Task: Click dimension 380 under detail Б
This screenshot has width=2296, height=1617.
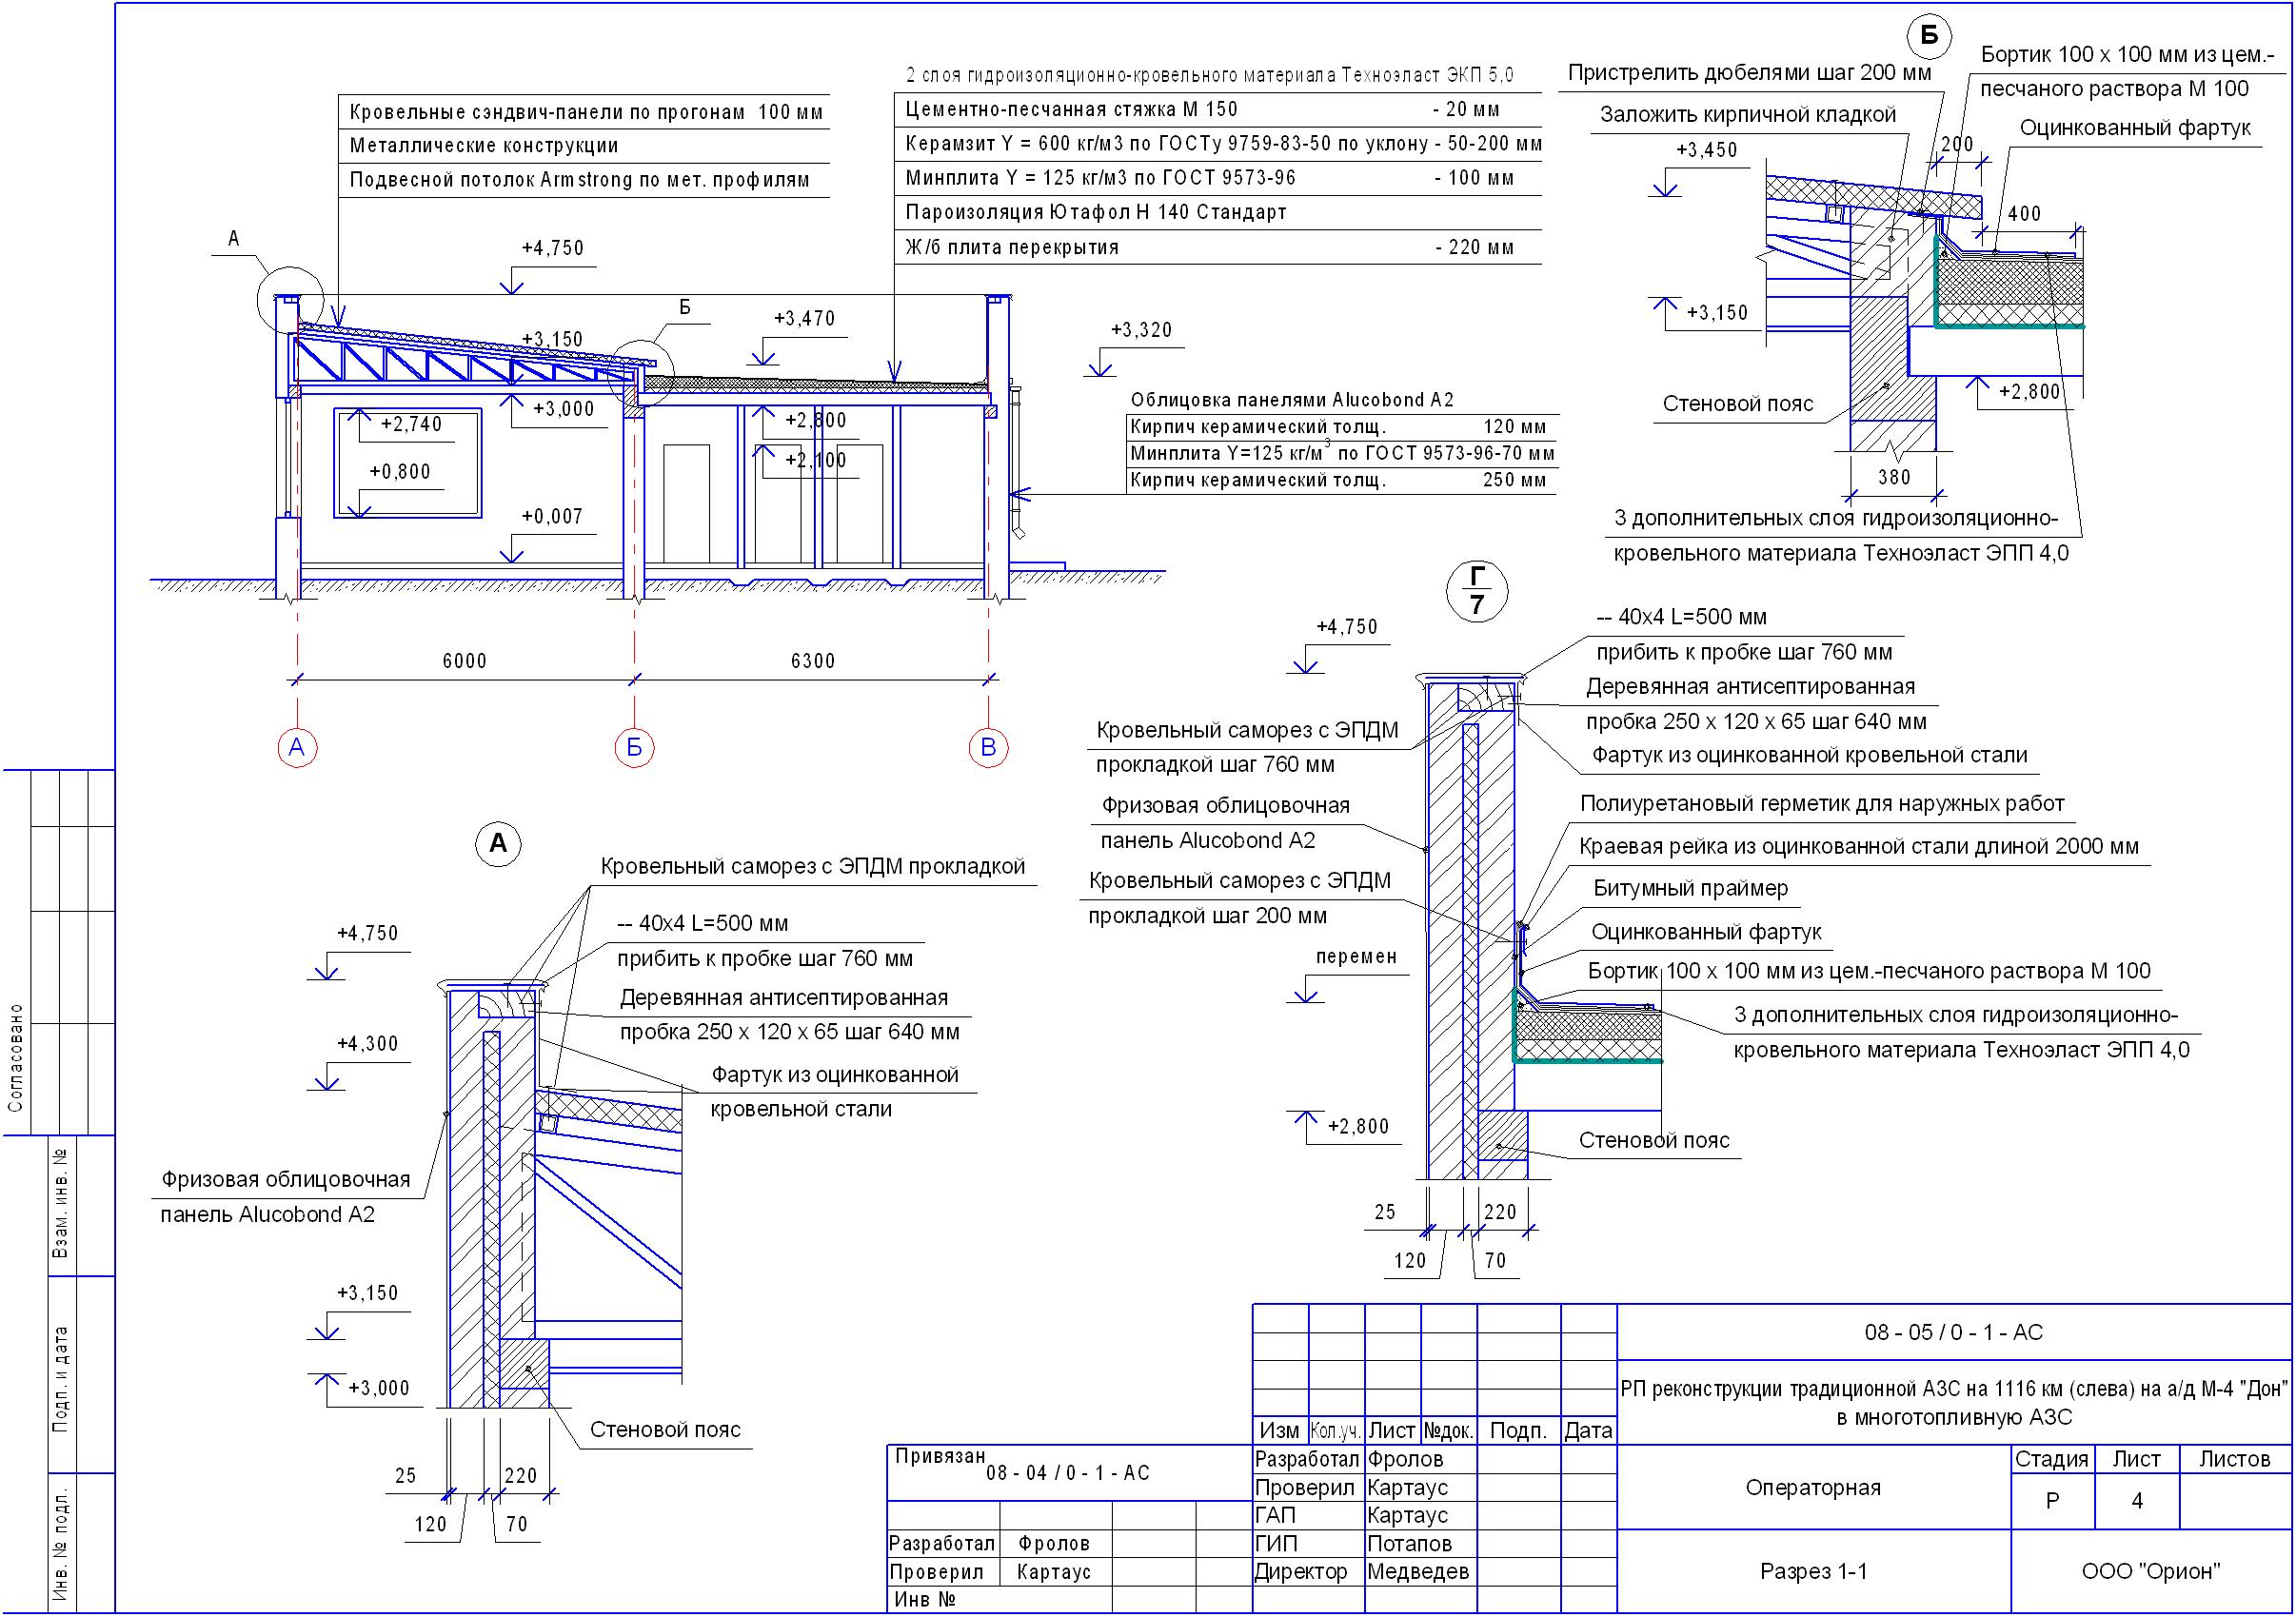Action: click(1894, 478)
